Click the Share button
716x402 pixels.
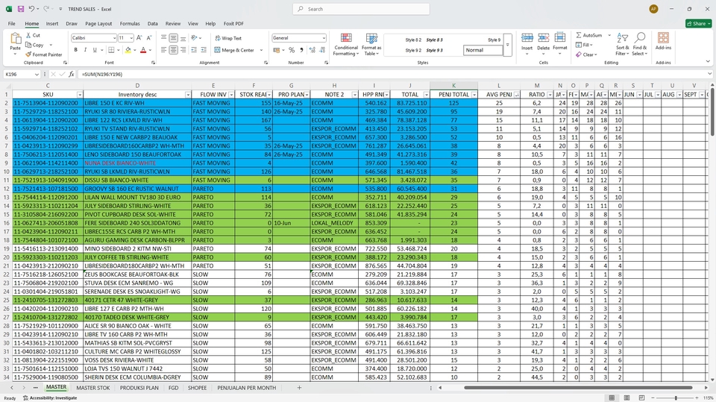(698, 23)
